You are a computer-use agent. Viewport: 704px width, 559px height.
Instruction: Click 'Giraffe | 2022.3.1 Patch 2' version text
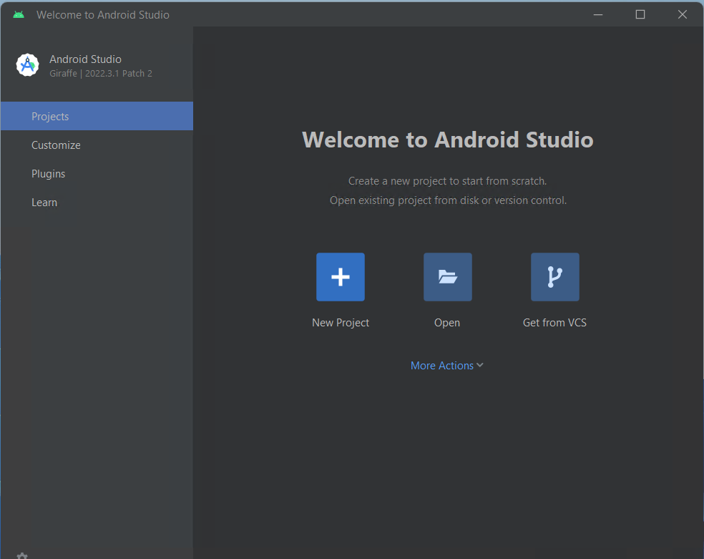click(x=101, y=74)
